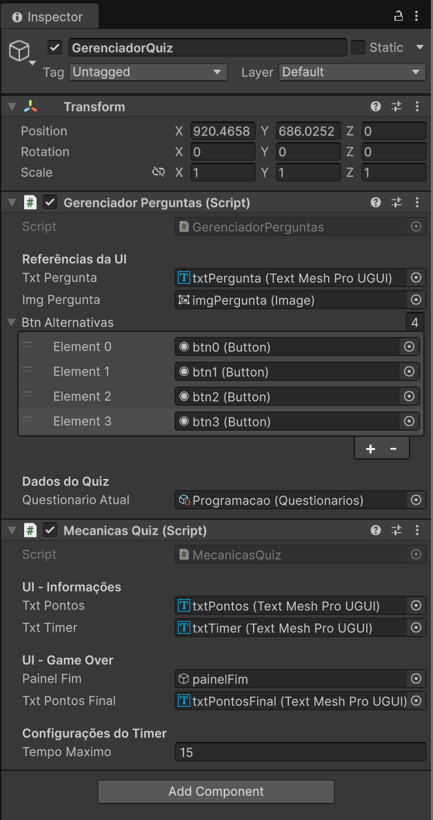Toggle the GerenciadorQuiz active checkbox
The width and height of the screenshot is (433, 820).
coord(56,48)
